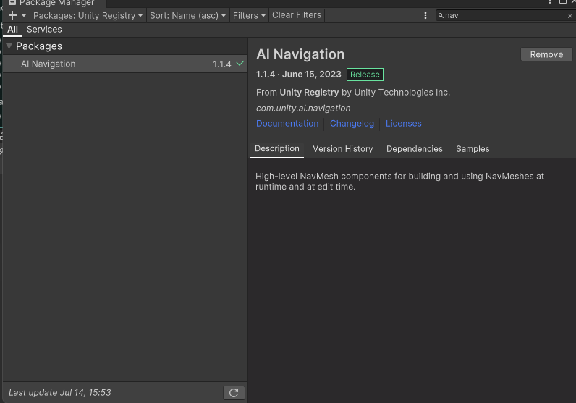Viewport: 576px width, 403px height.
Task: Click the green installed checkmark on AI Navigation
Action: pyautogui.click(x=240, y=64)
